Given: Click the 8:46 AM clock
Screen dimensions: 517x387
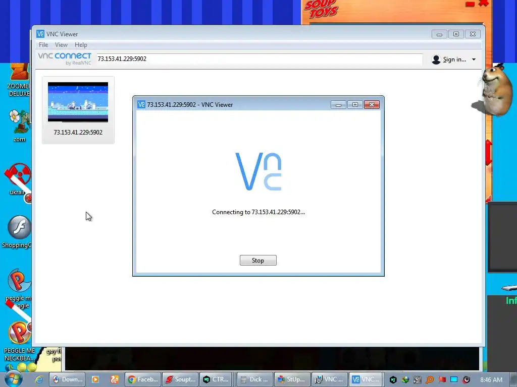Looking at the screenshot, I should point(491,380).
